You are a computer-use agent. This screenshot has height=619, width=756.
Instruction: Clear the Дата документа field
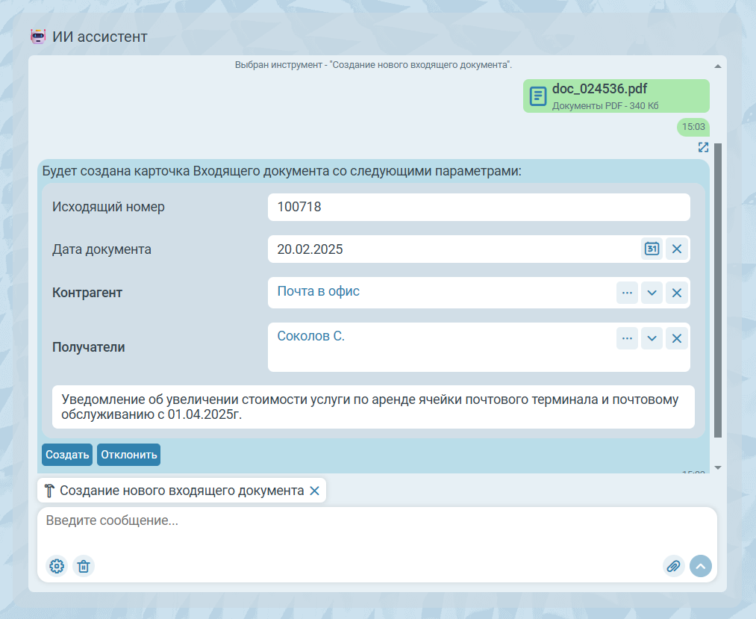(x=677, y=249)
